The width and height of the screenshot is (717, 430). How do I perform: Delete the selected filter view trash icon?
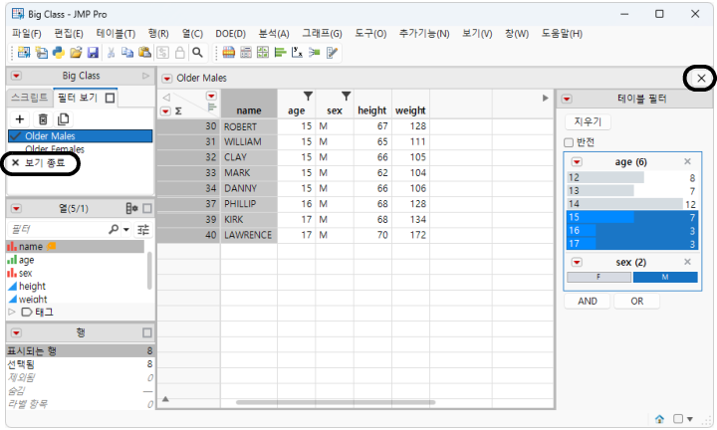43,119
